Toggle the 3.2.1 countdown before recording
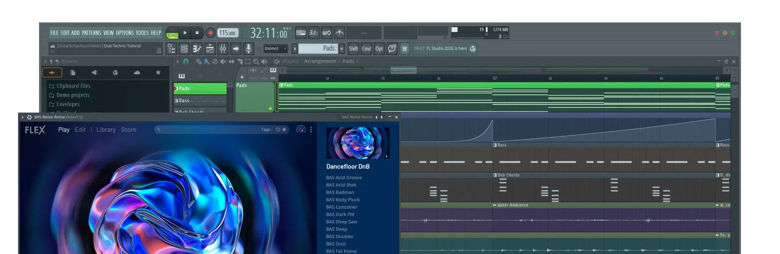Screen dimensions: 780x254 (x=314, y=33)
